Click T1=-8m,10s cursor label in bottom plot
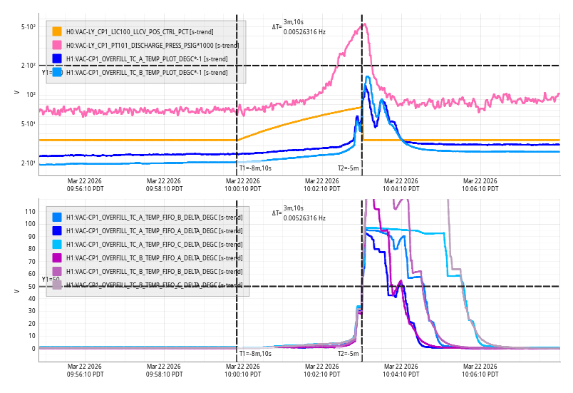The height and width of the screenshot is (393, 573). (x=255, y=354)
